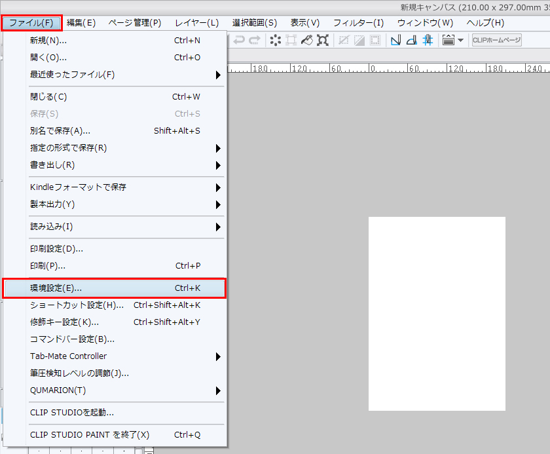Toggle Snap to Ruler icon

[396, 41]
